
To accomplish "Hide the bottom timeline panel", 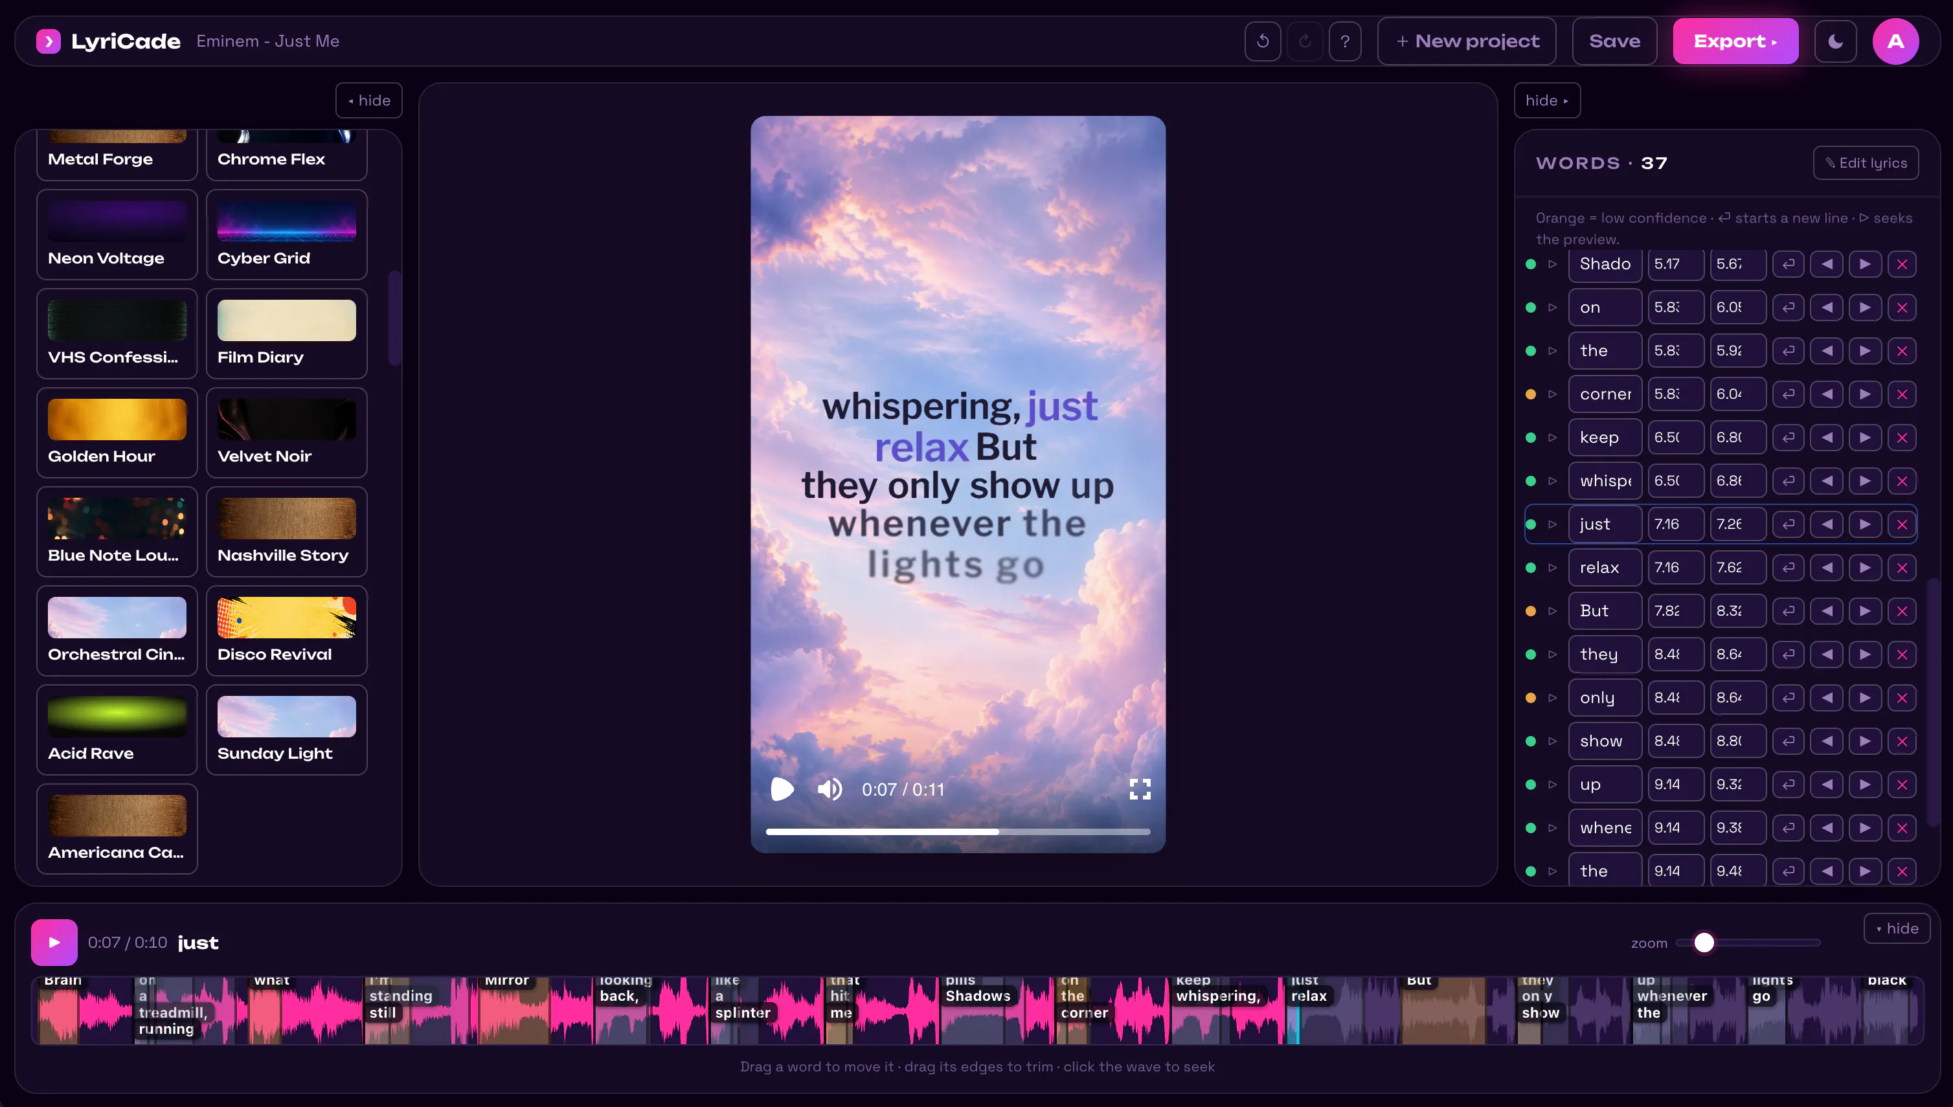I will click(1897, 928).
